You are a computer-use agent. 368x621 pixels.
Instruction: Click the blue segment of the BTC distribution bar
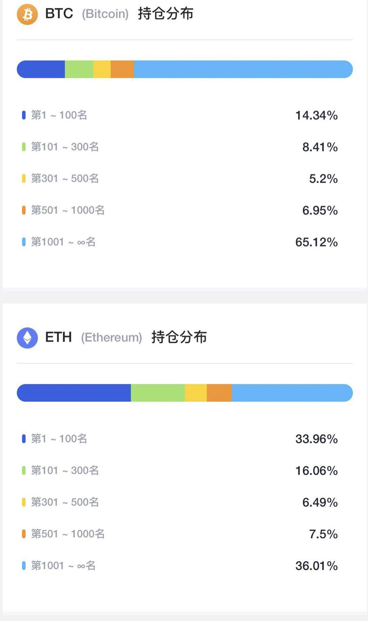point(40,69)
